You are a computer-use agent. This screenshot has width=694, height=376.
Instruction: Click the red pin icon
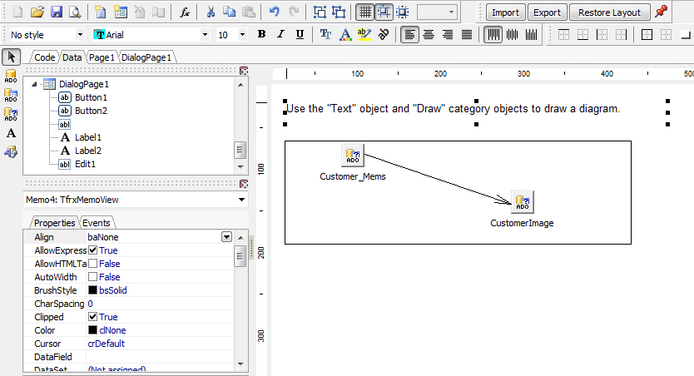[x=661, y=11]
